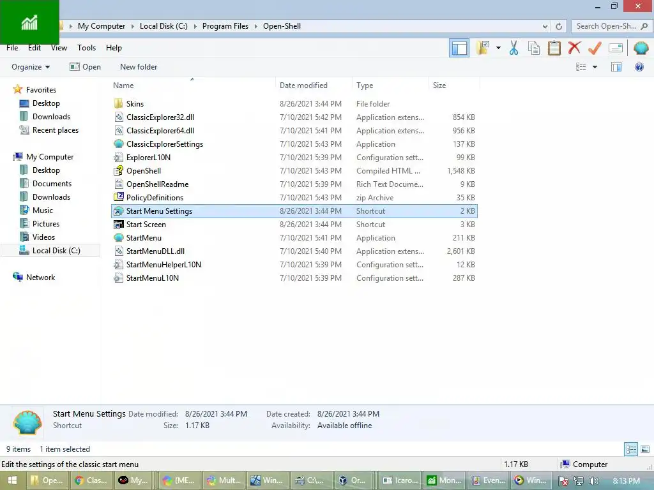Click Program Files in the breadcrumb
The height and width of the screenshot is (490, 654).
coord(225,26)
